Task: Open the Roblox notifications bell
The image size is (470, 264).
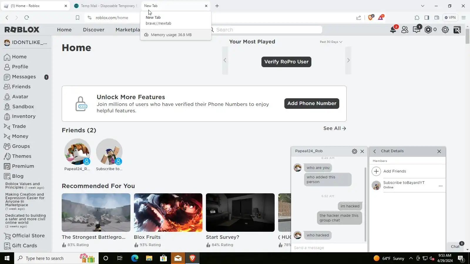Action: [x=393, y=30]
